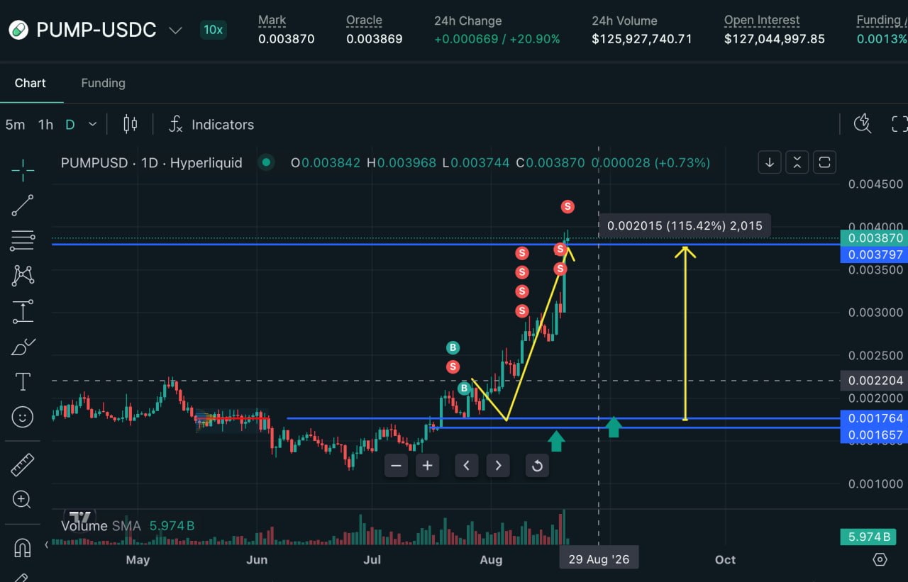Viewport: 908px width, 582px height.
Task: Select the trend line drawing tool
Action: (x=23, y=206)
